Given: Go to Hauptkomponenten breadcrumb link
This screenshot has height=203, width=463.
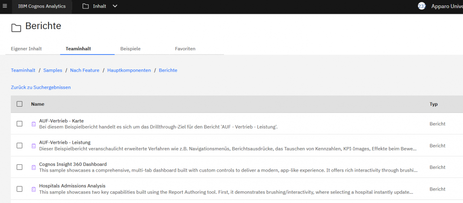Looking at the screenshot, I should [129, 70].
